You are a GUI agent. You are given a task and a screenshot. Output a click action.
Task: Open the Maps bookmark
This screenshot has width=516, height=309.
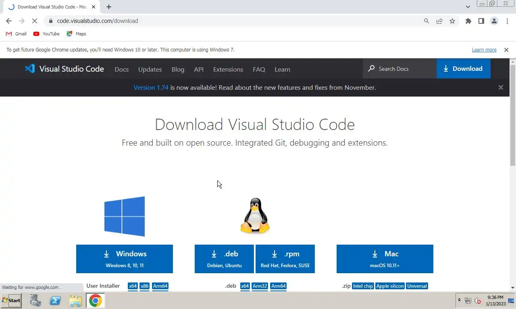click(x=76, y=34)
